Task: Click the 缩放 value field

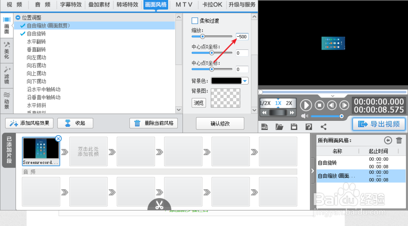Action: click(x=242, y=37)
